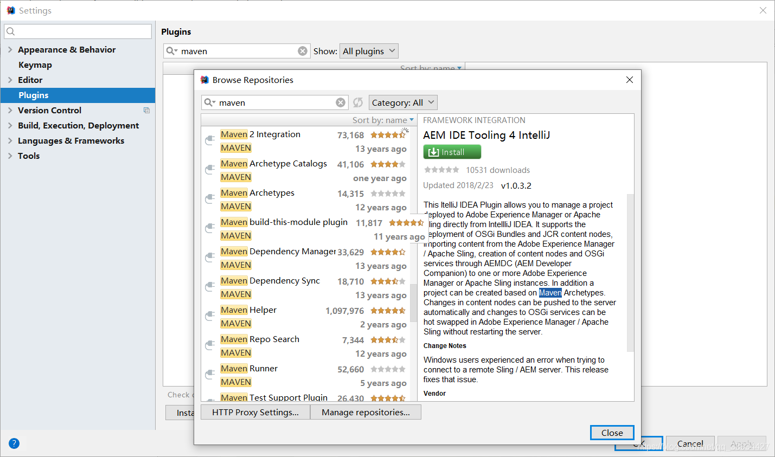Click the AEM plugin rating stars
The image size is (775, 457).
(x=441, y=170)
